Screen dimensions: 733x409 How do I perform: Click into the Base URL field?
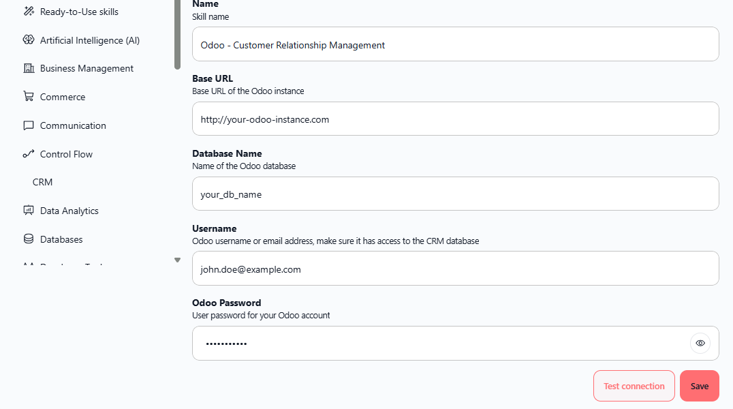455,119
